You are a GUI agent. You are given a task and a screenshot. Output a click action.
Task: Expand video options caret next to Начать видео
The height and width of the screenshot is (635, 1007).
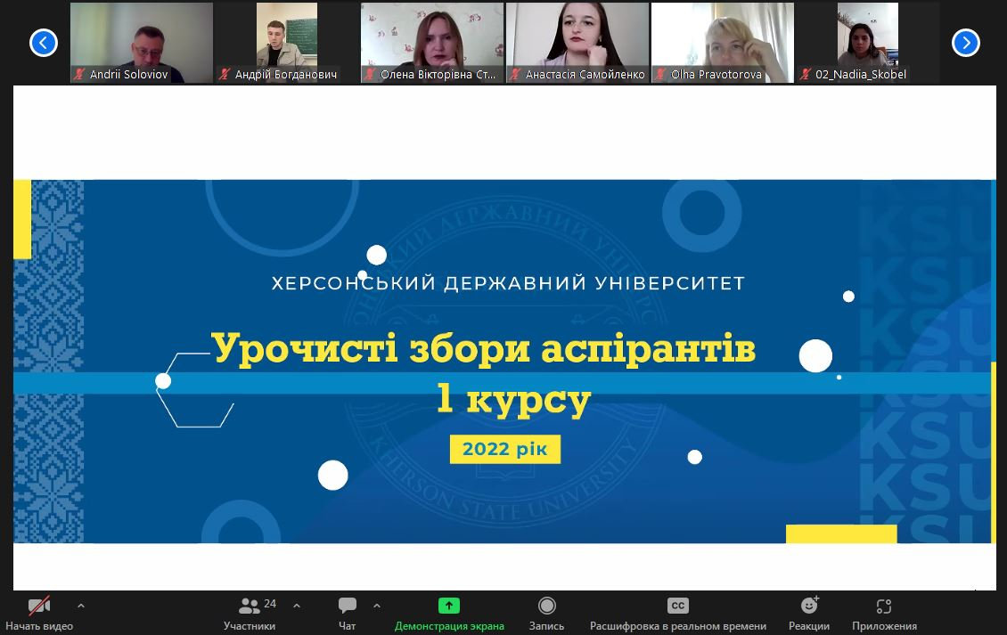point(81,606)
